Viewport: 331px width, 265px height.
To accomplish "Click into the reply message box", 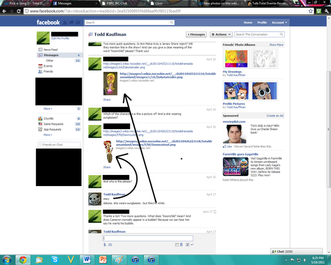I will tap(148, 238).
